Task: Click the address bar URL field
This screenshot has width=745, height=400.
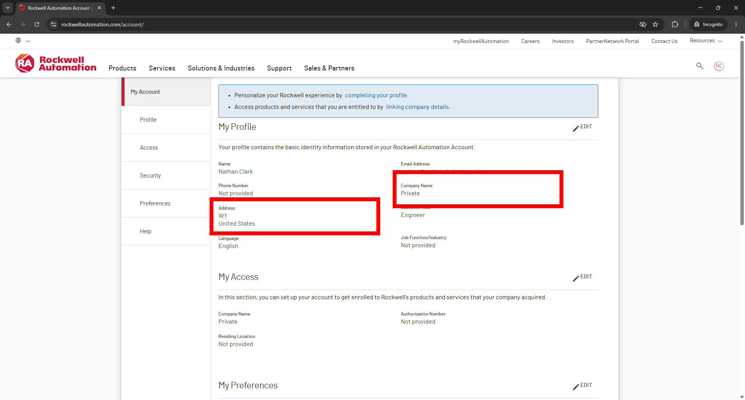Action: [345, 24]
